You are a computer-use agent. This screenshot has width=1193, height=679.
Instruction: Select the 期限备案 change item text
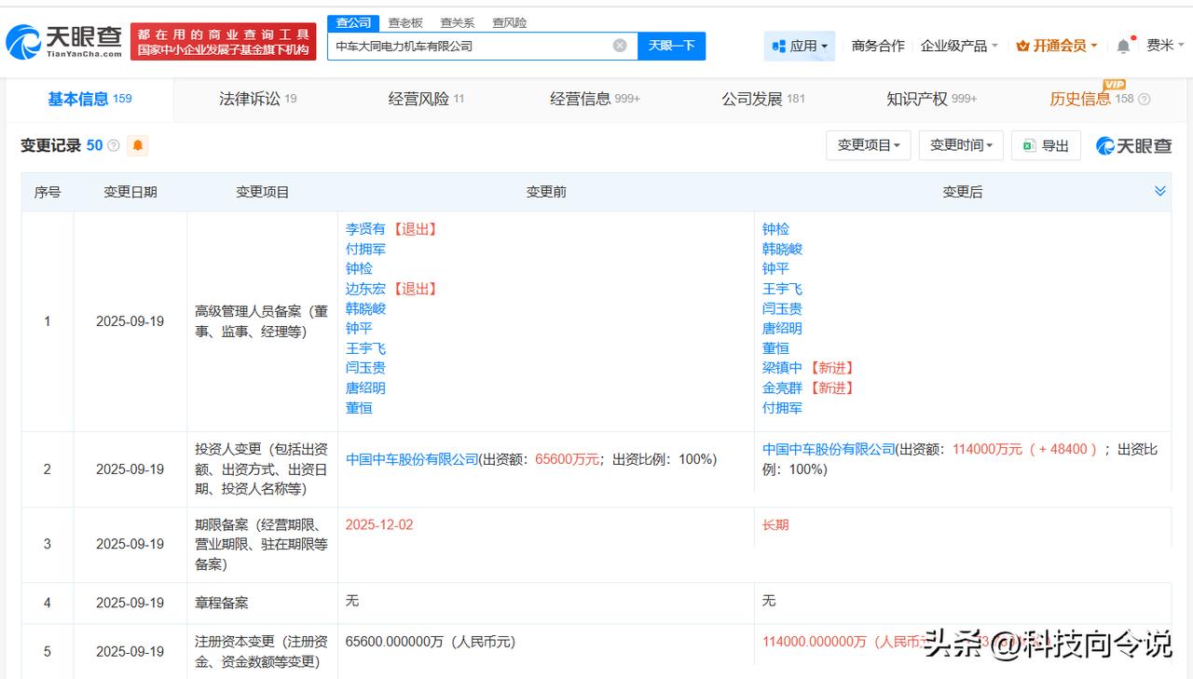point(262,545)
